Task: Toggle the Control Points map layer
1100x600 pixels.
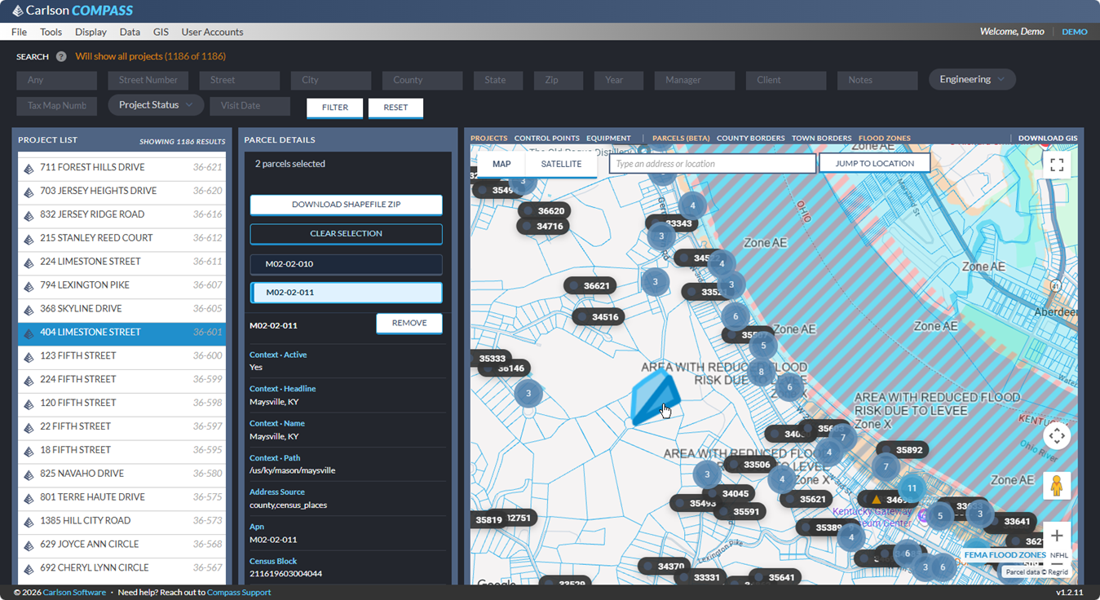Action: point(546,138)
